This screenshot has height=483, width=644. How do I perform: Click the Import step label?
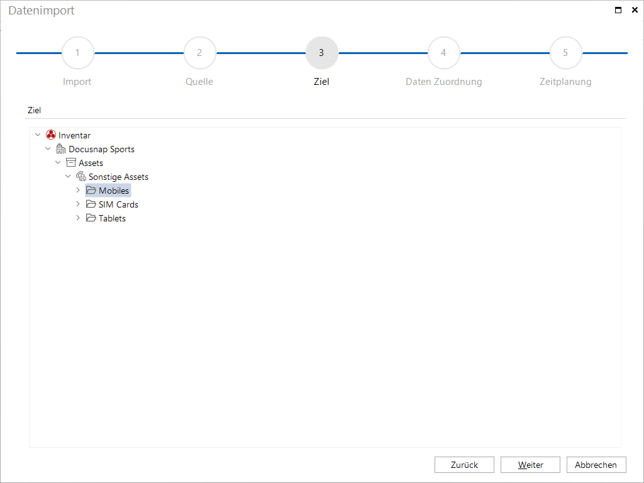coord(77,82)
